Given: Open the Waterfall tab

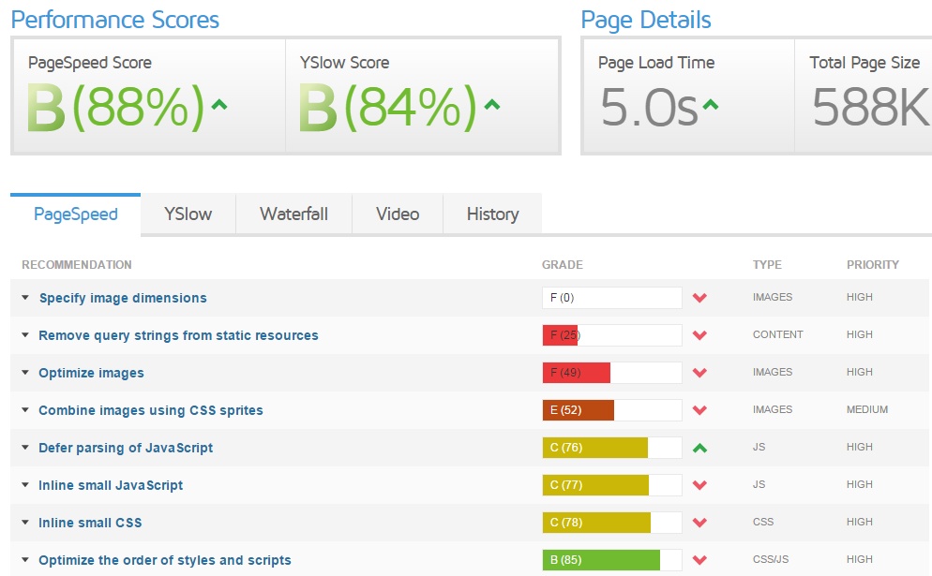Looking at the screenshot, I should point(293,214).
